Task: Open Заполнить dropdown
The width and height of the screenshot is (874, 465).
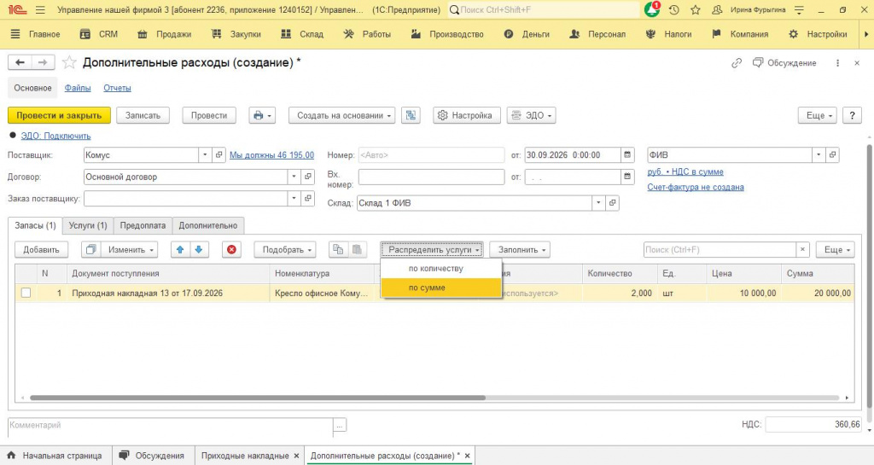Action: (520, 249)
